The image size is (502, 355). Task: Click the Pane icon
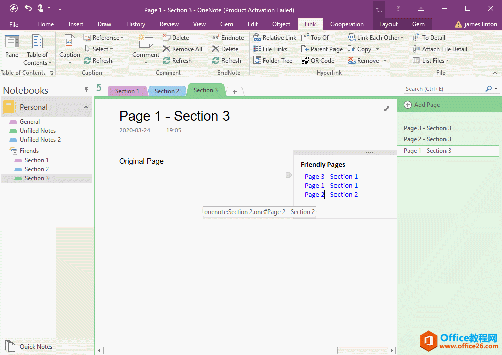11,45
